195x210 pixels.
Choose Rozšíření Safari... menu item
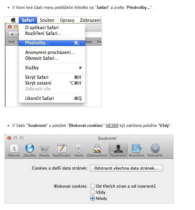pyautogui.click(x=52, y=33)
